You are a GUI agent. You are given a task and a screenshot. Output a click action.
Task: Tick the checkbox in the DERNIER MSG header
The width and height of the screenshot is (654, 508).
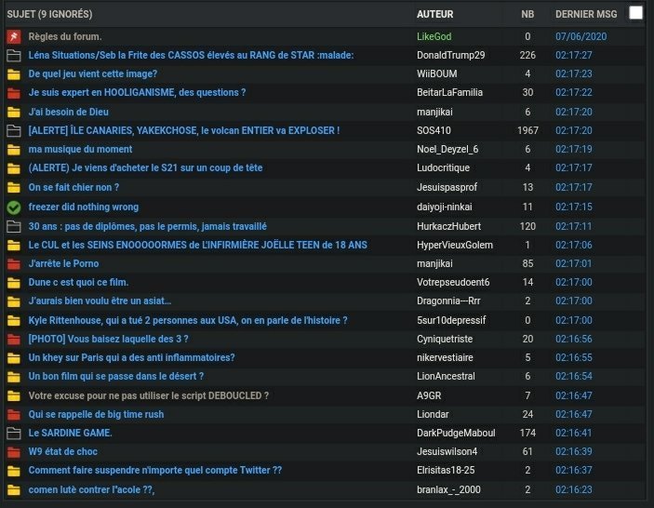(x=635, y=13)
